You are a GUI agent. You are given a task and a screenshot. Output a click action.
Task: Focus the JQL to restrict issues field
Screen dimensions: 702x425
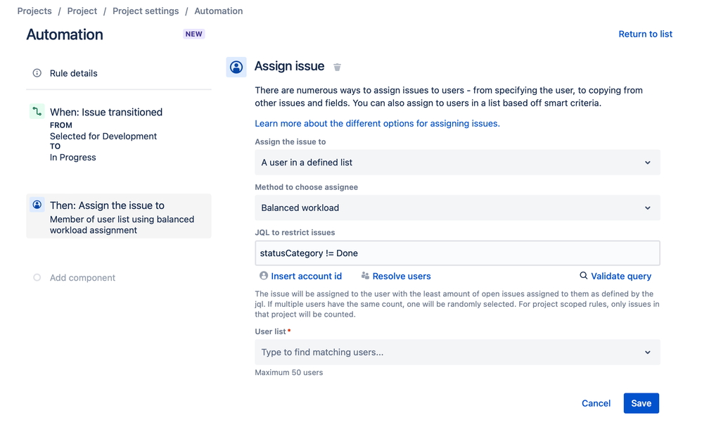pos(457,253)
